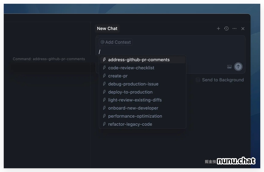Screen dimensions: 264x172
Task: Choose light-review-existing-diffs command
Action: (x=135, y=100)
